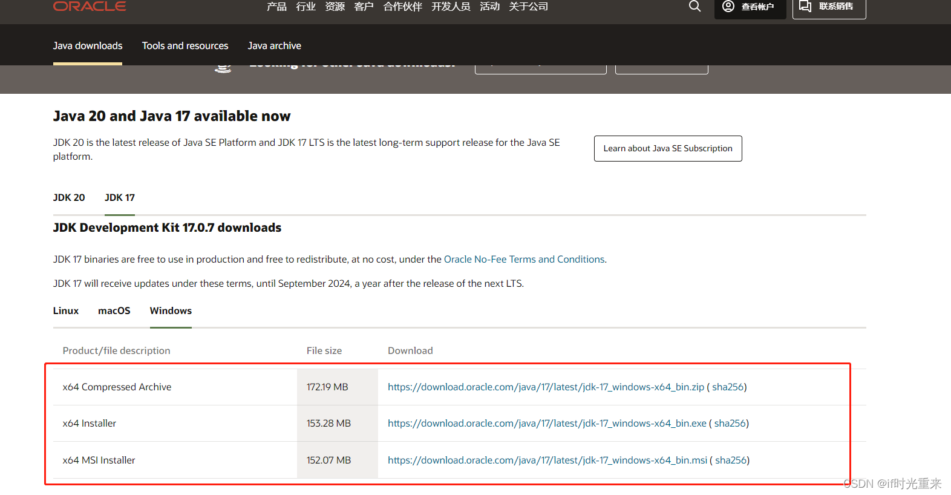Screen dimensions: 951x495
Task: Click the Oracle logo
Action: (90, 6)
